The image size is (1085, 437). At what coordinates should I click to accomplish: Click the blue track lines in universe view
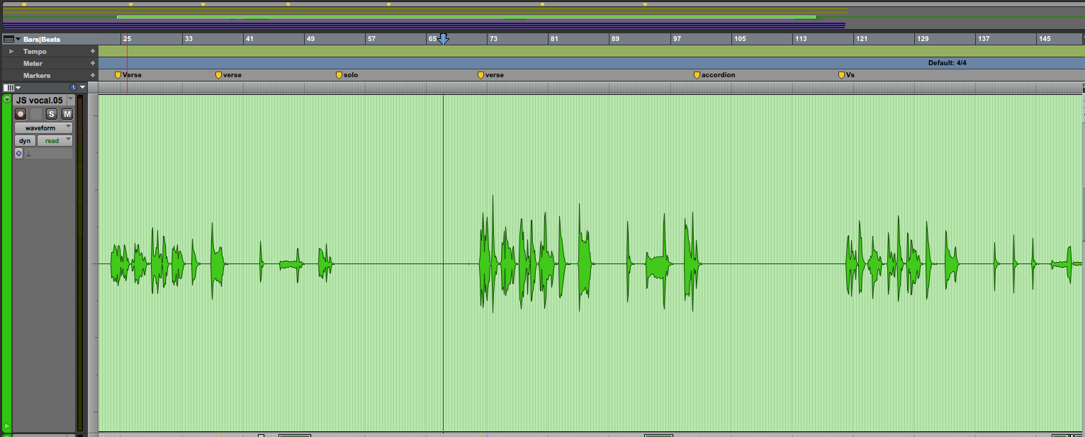tap(424, 25)
